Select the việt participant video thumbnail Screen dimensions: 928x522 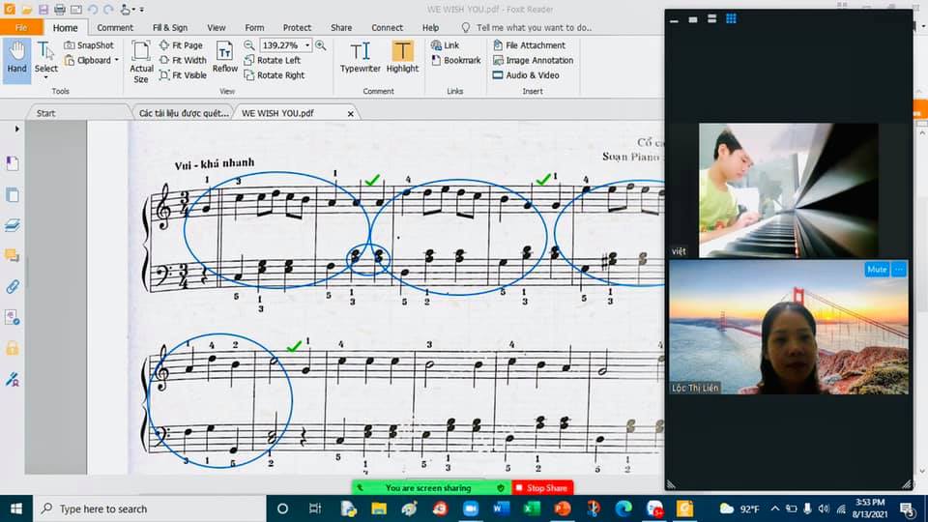click(789, 190)
